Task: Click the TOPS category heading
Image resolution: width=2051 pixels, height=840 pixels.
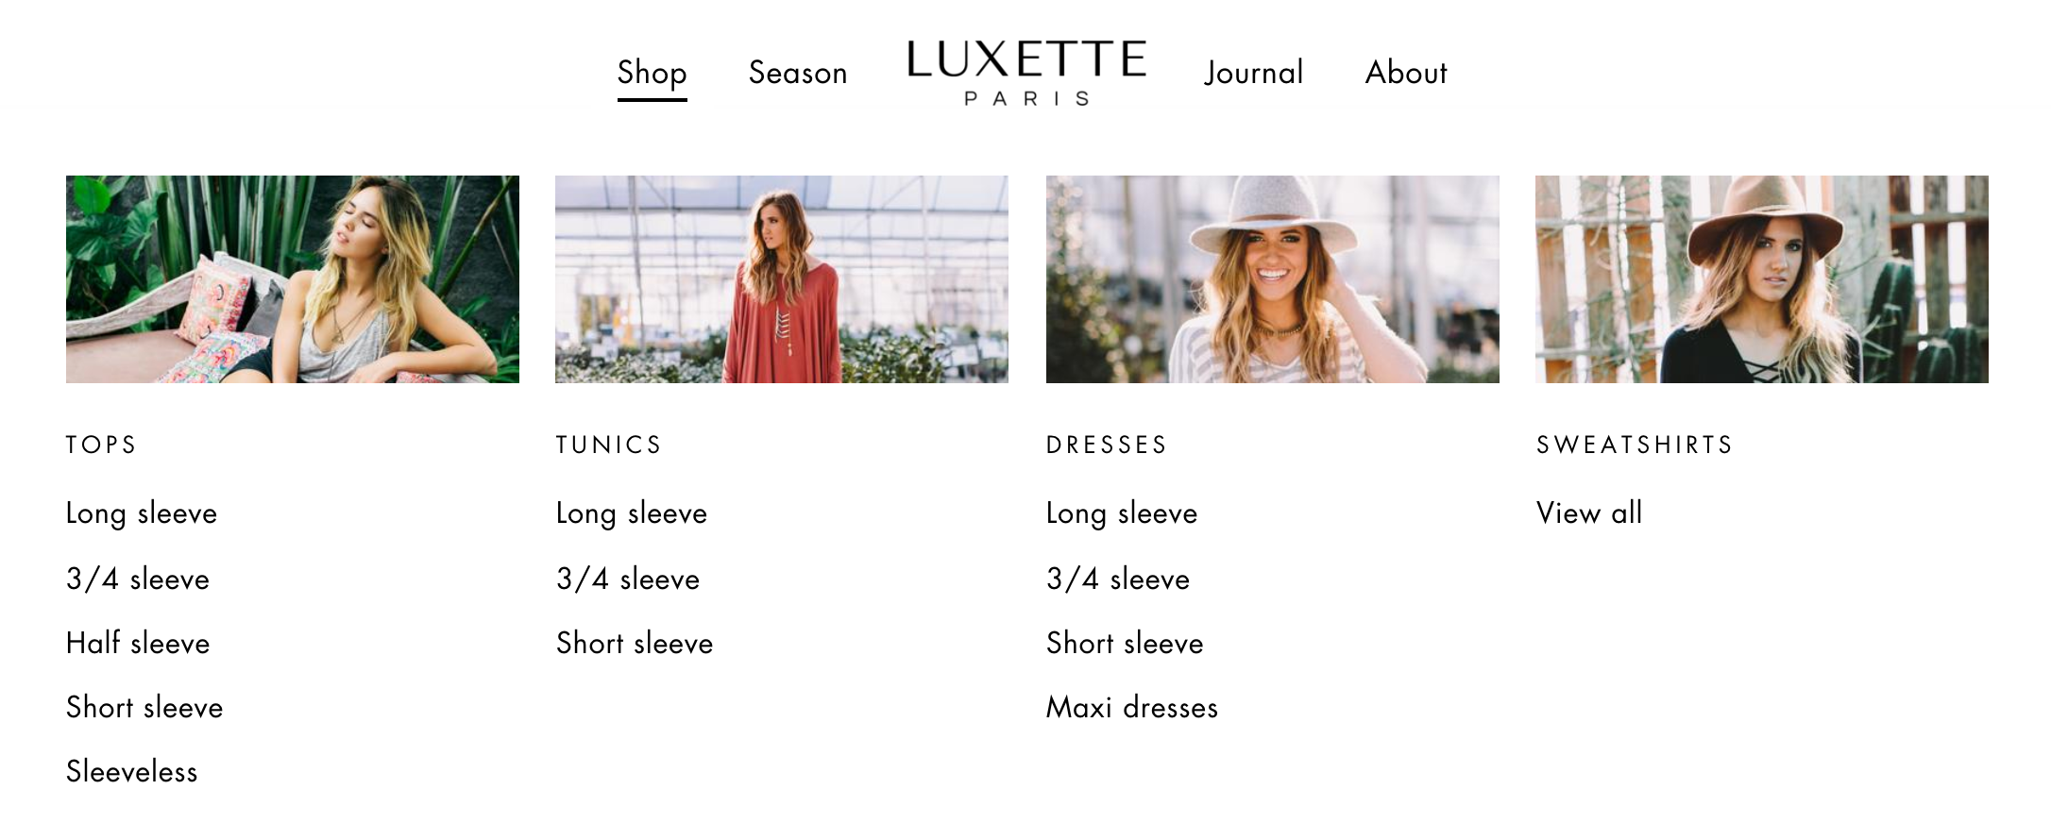Action: tap(101, 445)
